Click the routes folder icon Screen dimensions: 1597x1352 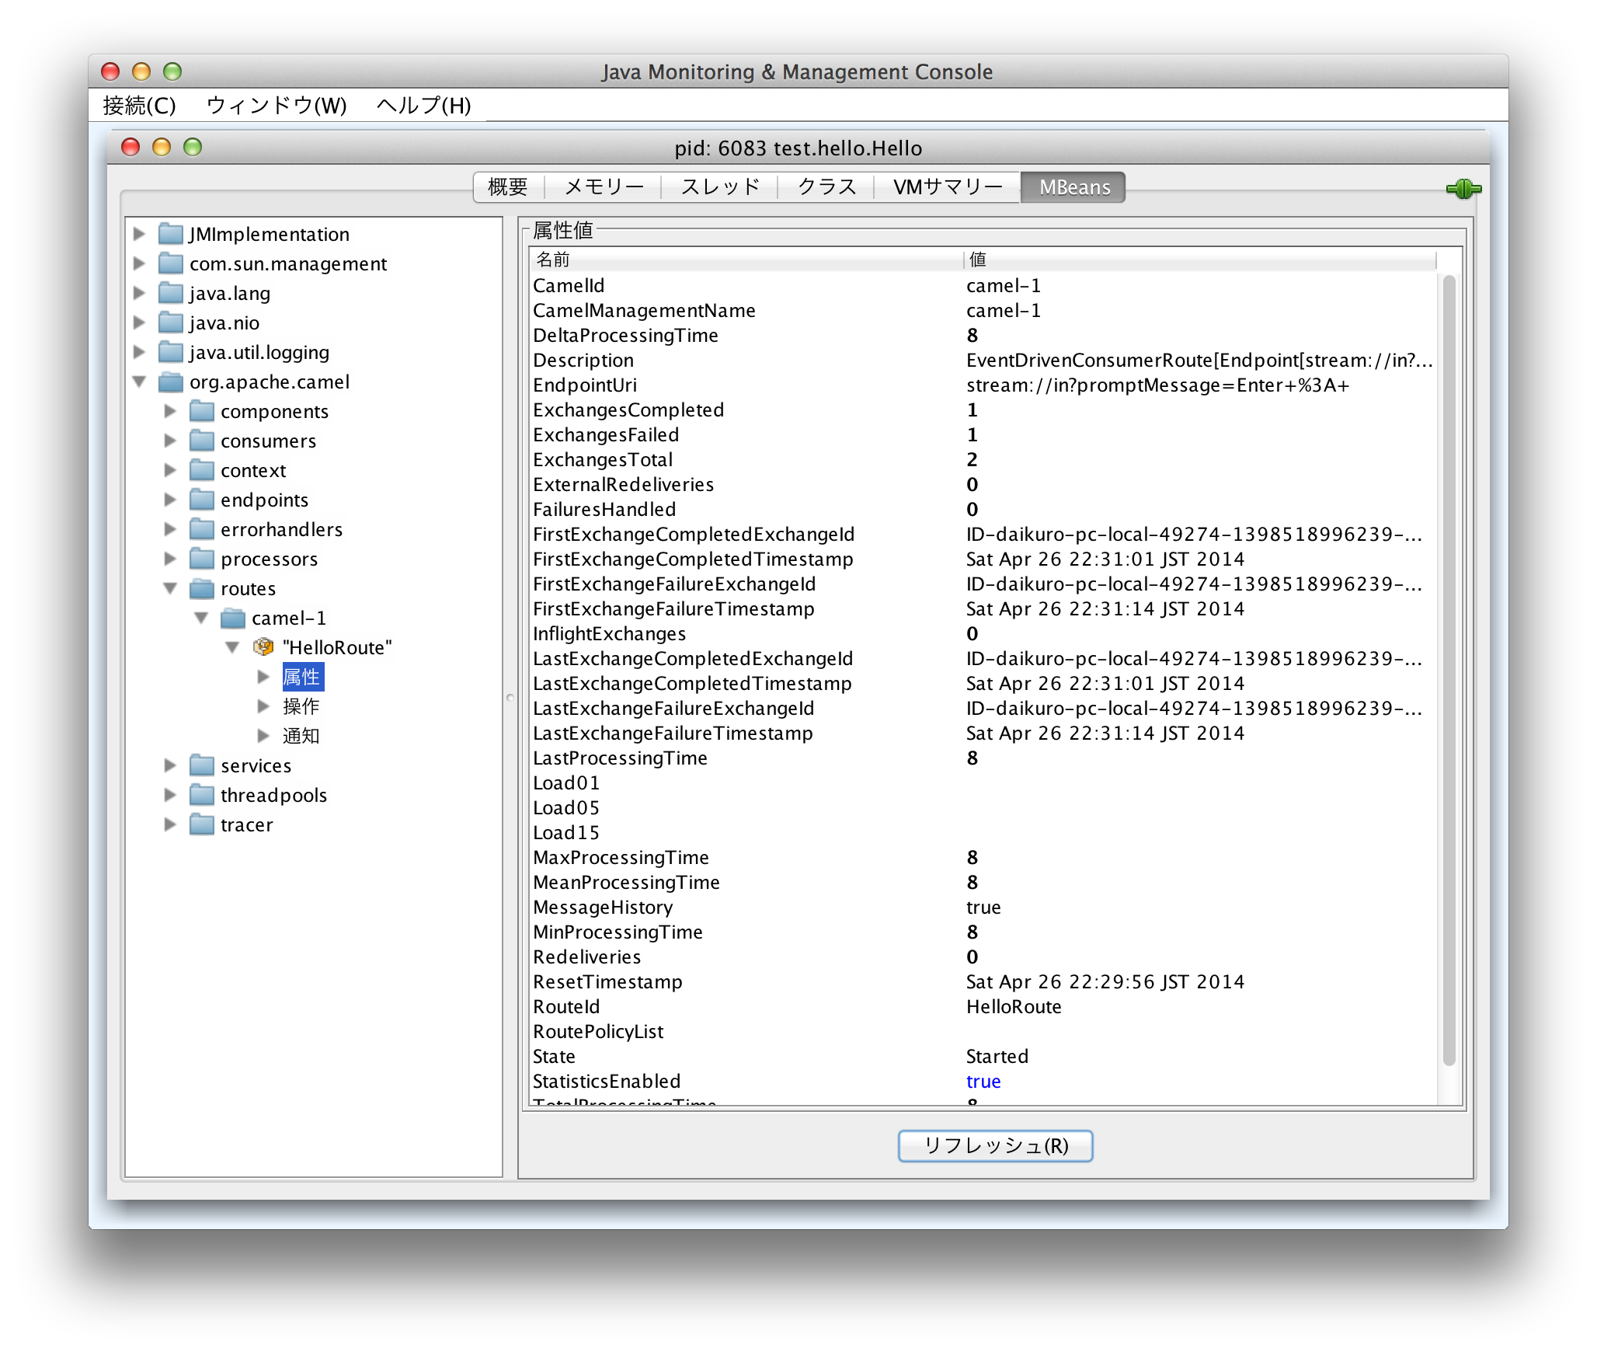(x=202, y=588)
